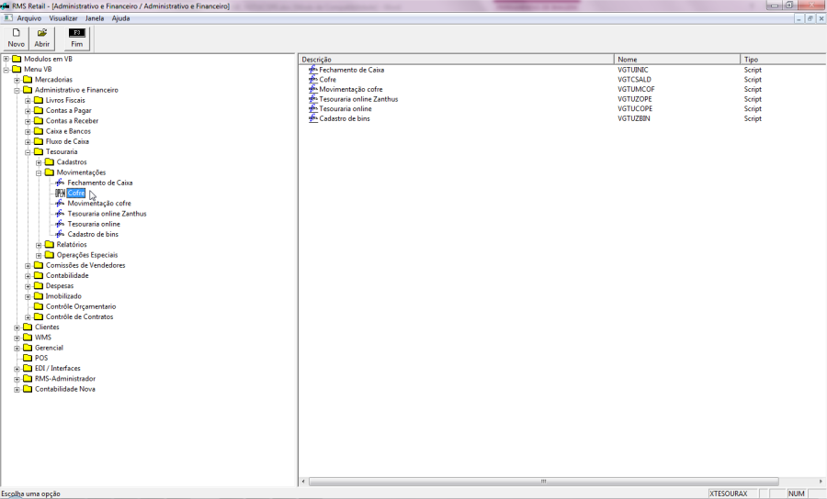The height and width of the screenshot is (499, 827).
Task: Click the VGTUINIC name cell
Action: coord(633,70)
